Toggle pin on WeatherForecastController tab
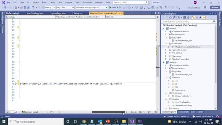 click(119, 13)
